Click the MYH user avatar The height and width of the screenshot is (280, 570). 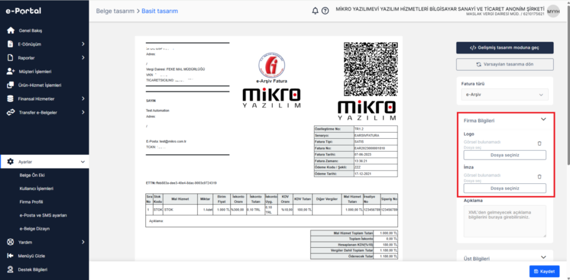click(553, 11)
